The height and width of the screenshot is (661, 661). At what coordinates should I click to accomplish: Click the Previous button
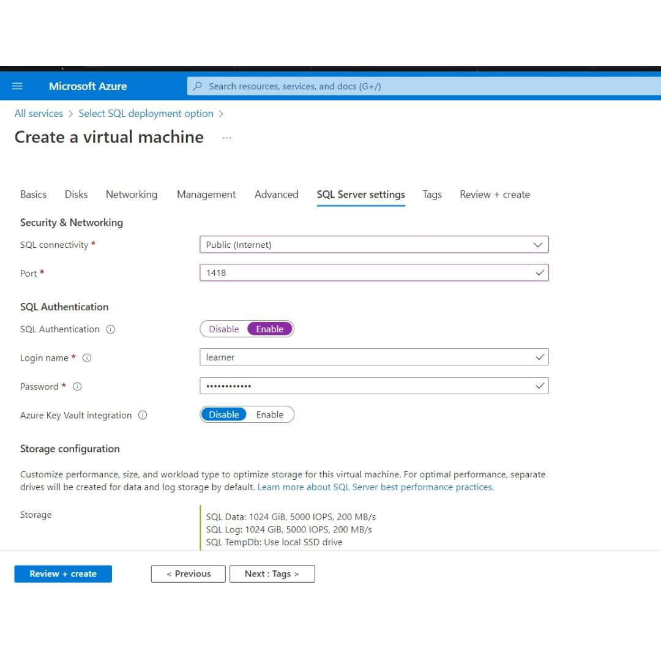[x=189, y=574]
